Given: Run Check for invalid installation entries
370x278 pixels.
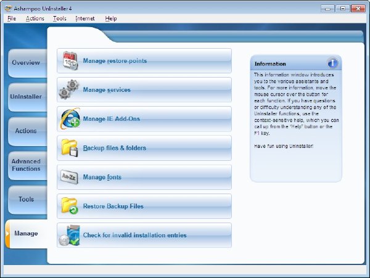Looking at the screenshot, I should (x=144, y=235).
